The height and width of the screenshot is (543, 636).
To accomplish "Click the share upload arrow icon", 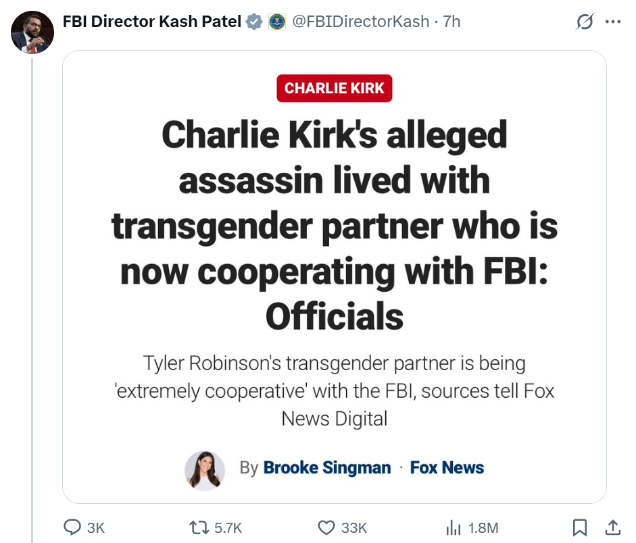I will click(612, 527).
